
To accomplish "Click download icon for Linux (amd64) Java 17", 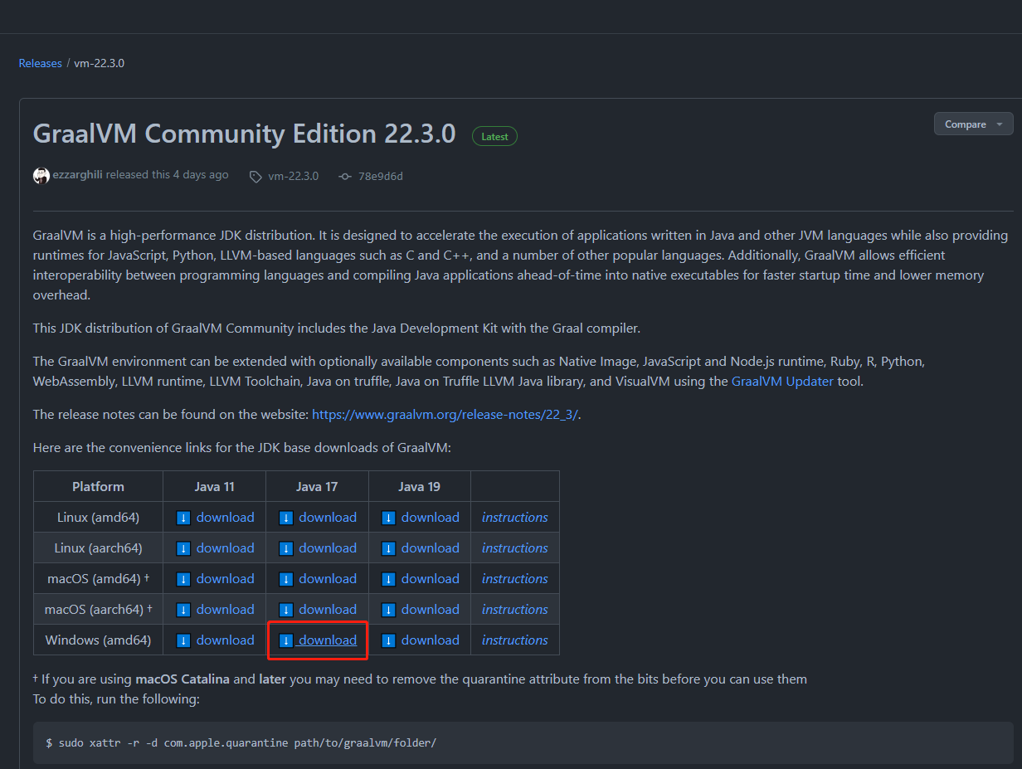I will [x=286, y=518].
